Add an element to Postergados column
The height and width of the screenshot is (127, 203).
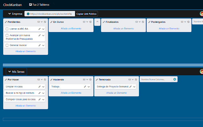[169, 29]
